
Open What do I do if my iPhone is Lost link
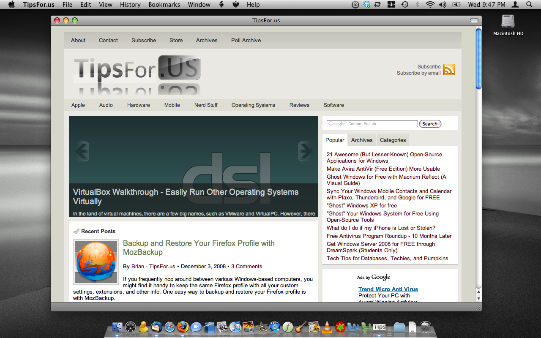coord(381,228)
